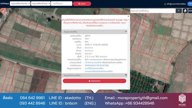192x108 pixels.
Task: Expand land office info section
Action: (x=126, y=75)
